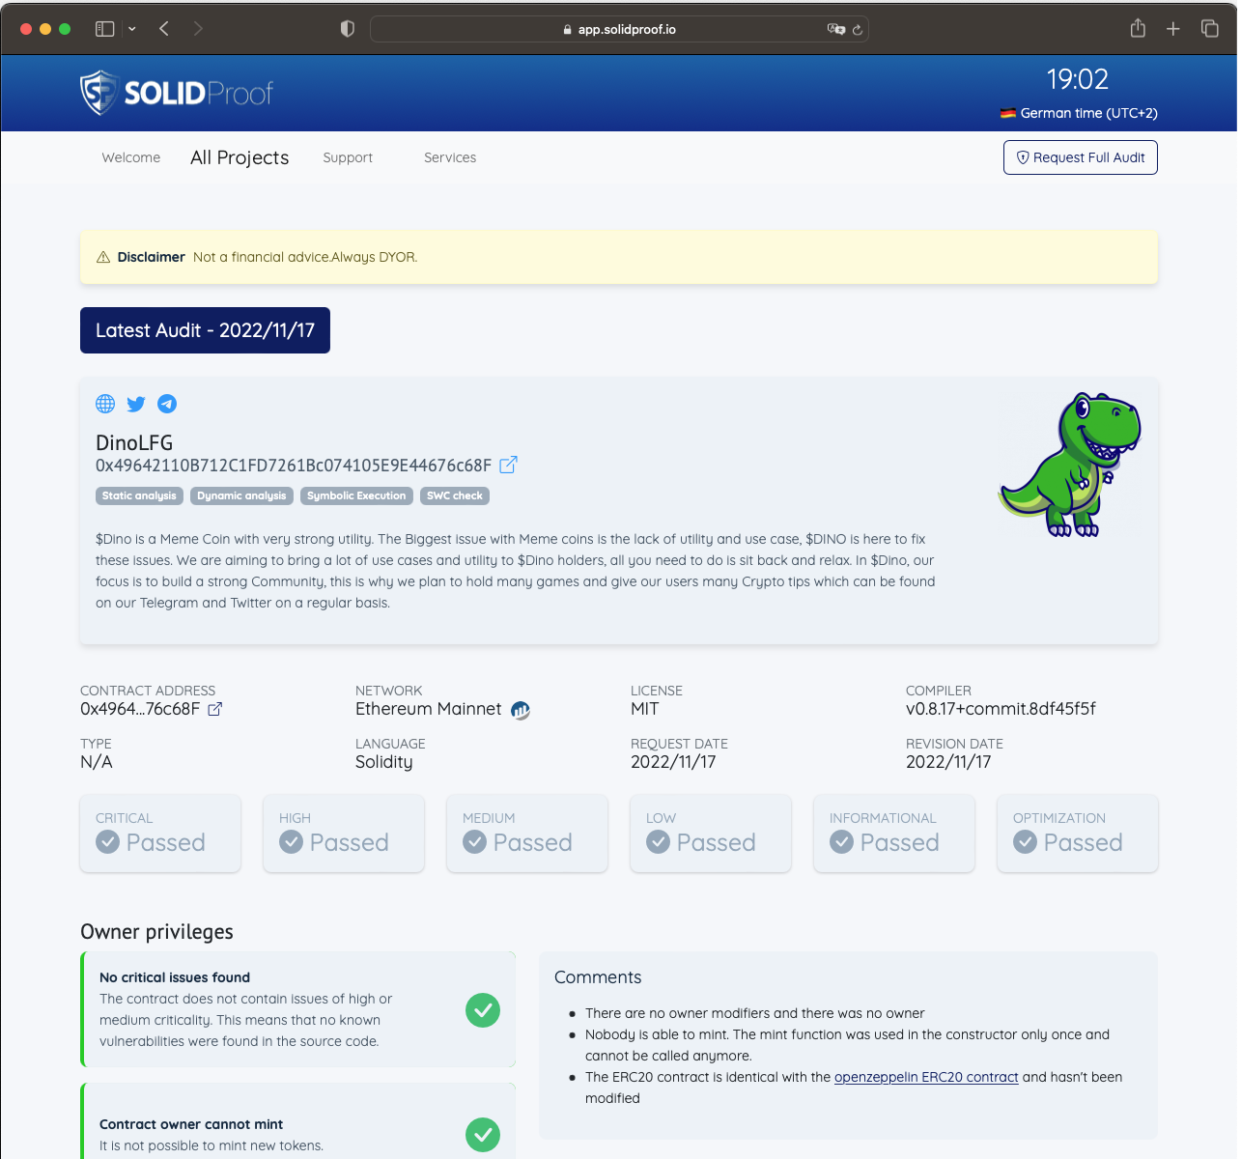Click the Owner privileges heading
The height and width of the screenshot is (1159, 1241).
click(x=156, y=932)
